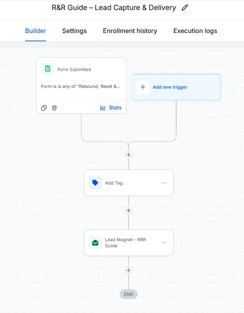Click the bar chart Stats icon
Viewport: 244px width, 313px height.
tap(102, 108)
